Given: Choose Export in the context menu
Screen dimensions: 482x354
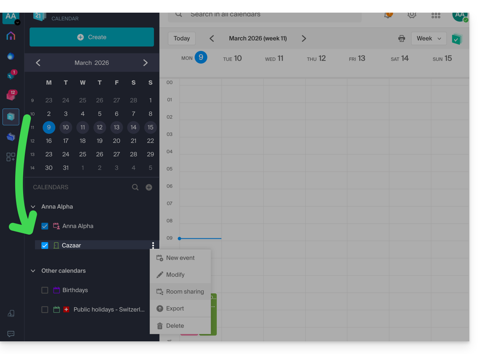Looking at the screenshot, I should (175, 308).
